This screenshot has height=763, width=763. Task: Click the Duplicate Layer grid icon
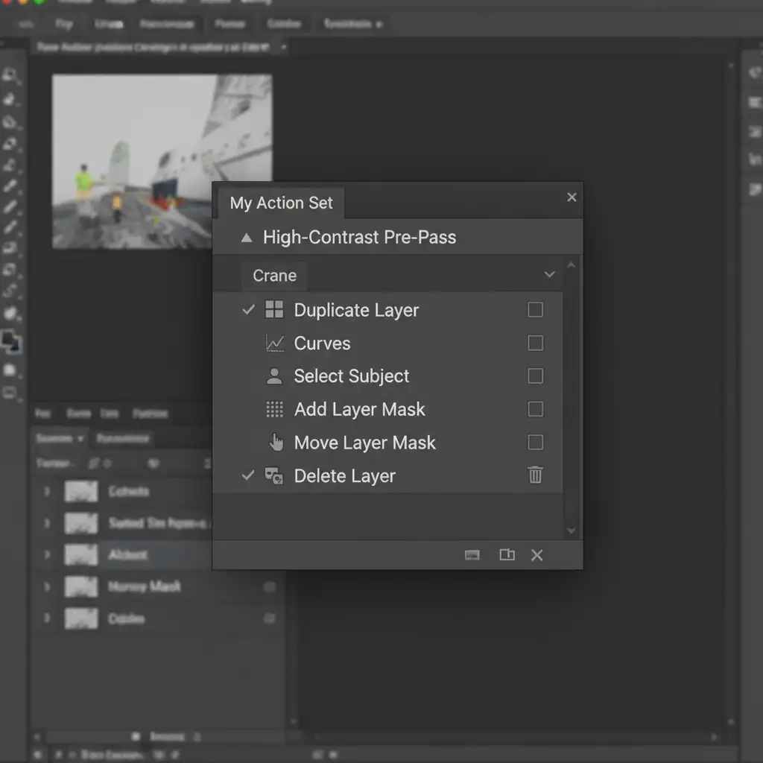[274, 310]
